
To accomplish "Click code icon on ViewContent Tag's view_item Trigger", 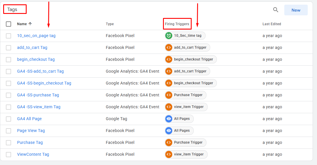I will 168,154.
